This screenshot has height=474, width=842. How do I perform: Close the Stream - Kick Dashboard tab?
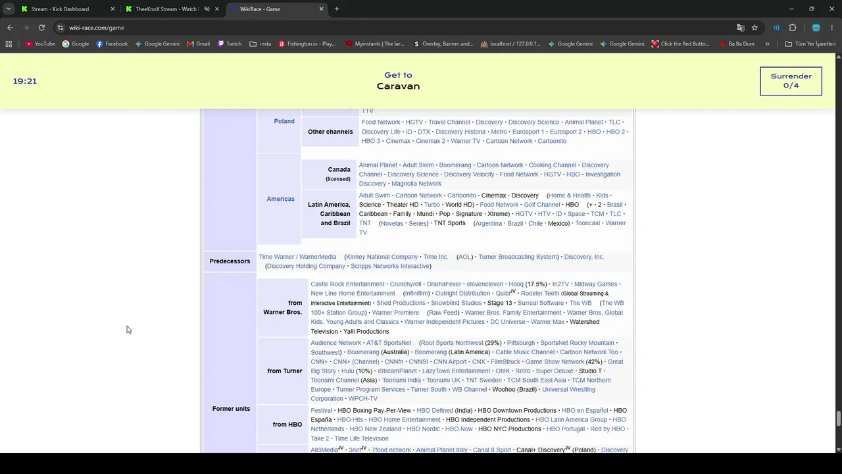[112, 9]
